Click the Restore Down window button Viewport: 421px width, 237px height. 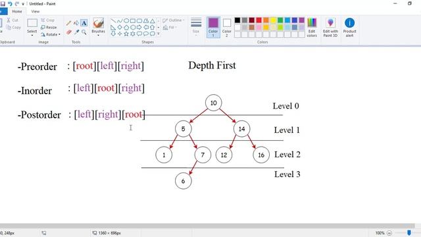[409, 3]
